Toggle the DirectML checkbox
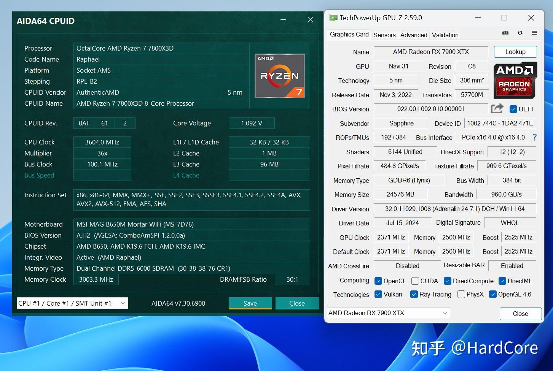The width and height of the screenshot is (553, 371). pos(502,281)
